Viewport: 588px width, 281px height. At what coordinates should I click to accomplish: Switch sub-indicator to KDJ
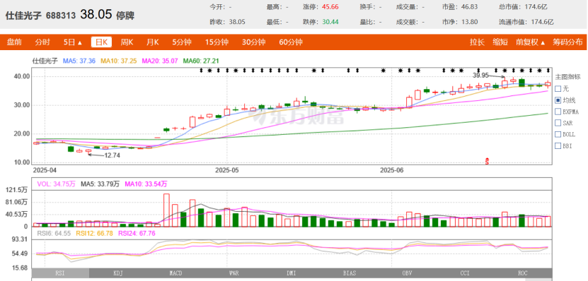(118, 273)
